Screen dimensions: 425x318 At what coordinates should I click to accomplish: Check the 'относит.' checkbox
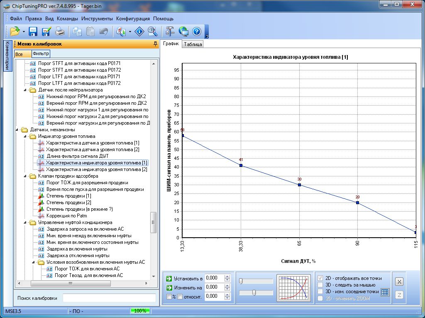[180, 296]
